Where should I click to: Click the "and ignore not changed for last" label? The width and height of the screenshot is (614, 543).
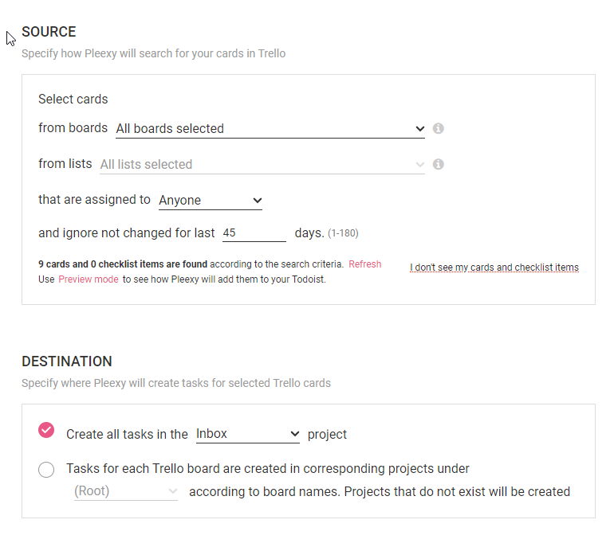coord(127,233)
